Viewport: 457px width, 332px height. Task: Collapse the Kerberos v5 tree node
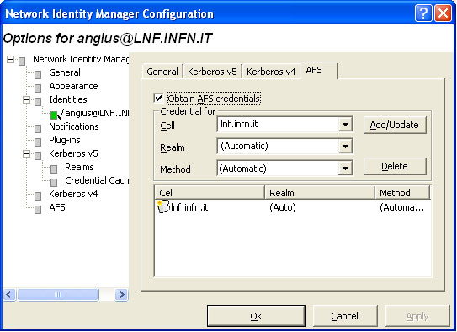tap(26, 153)
